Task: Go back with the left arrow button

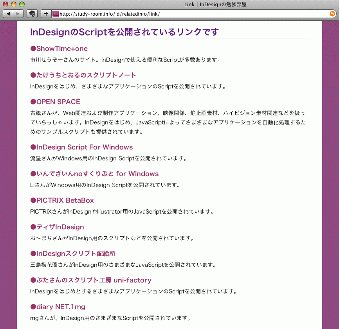Action: (x=8, y=14)
